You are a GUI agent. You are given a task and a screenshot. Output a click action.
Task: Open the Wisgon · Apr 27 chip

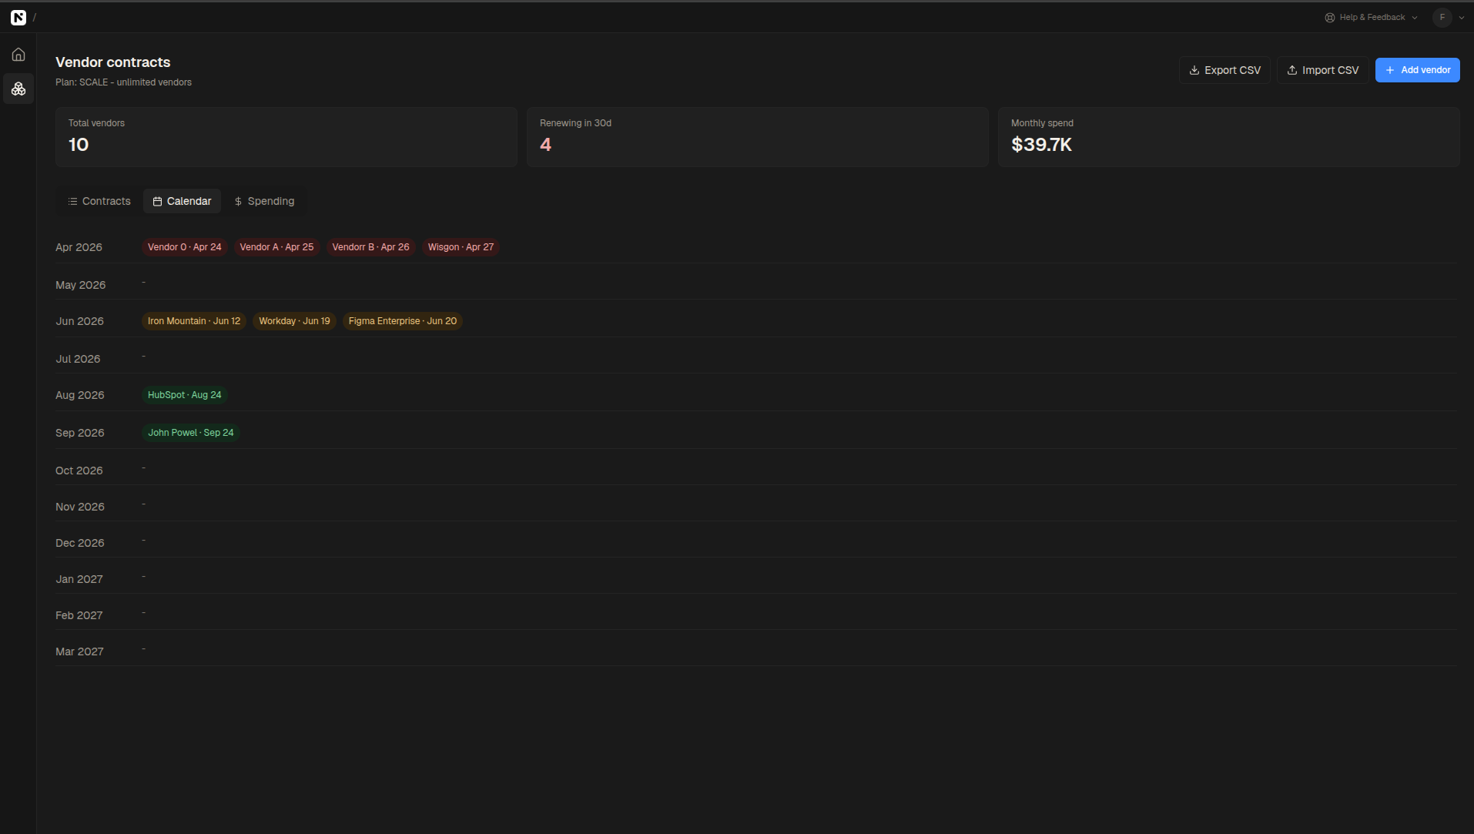tap(461, 247)
